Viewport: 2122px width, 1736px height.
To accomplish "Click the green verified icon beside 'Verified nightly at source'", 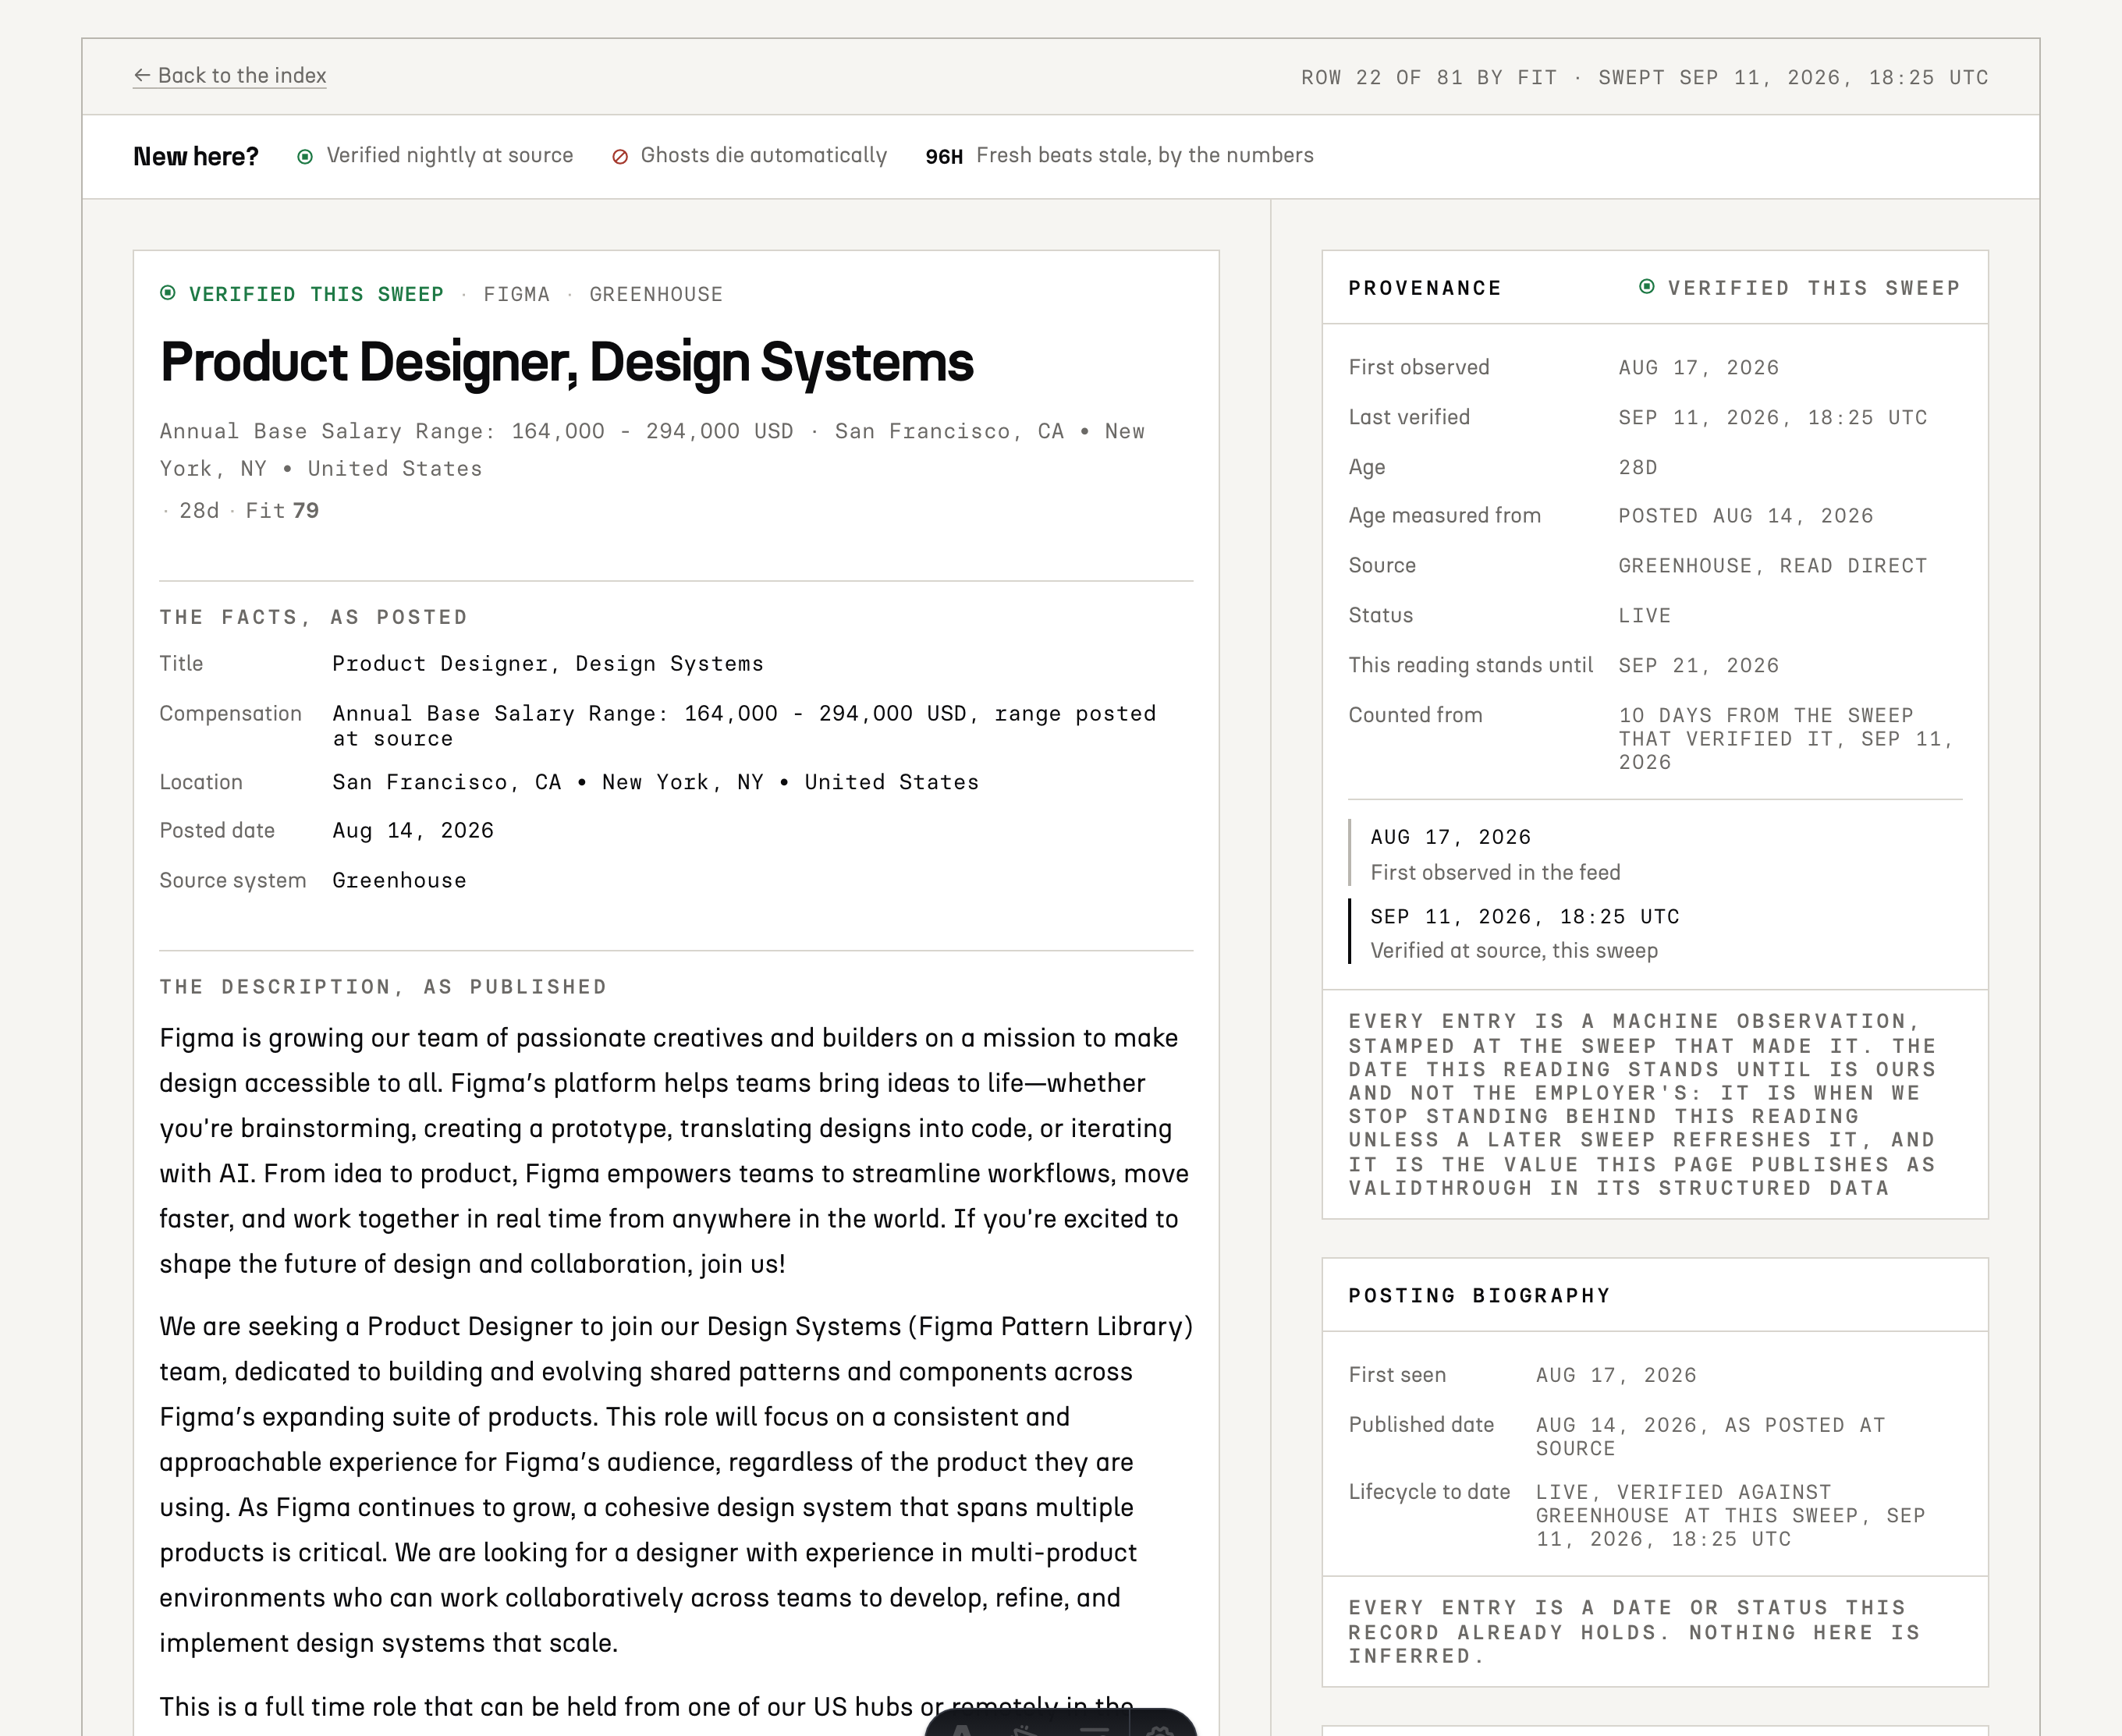I will point(305,157).
